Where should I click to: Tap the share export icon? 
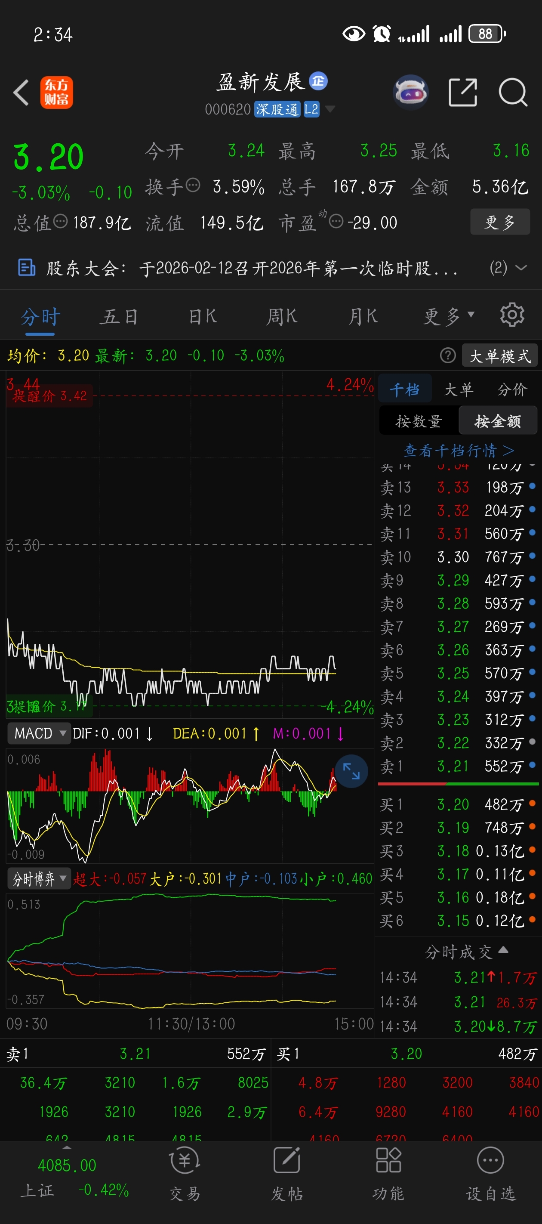tap(463, 92)
